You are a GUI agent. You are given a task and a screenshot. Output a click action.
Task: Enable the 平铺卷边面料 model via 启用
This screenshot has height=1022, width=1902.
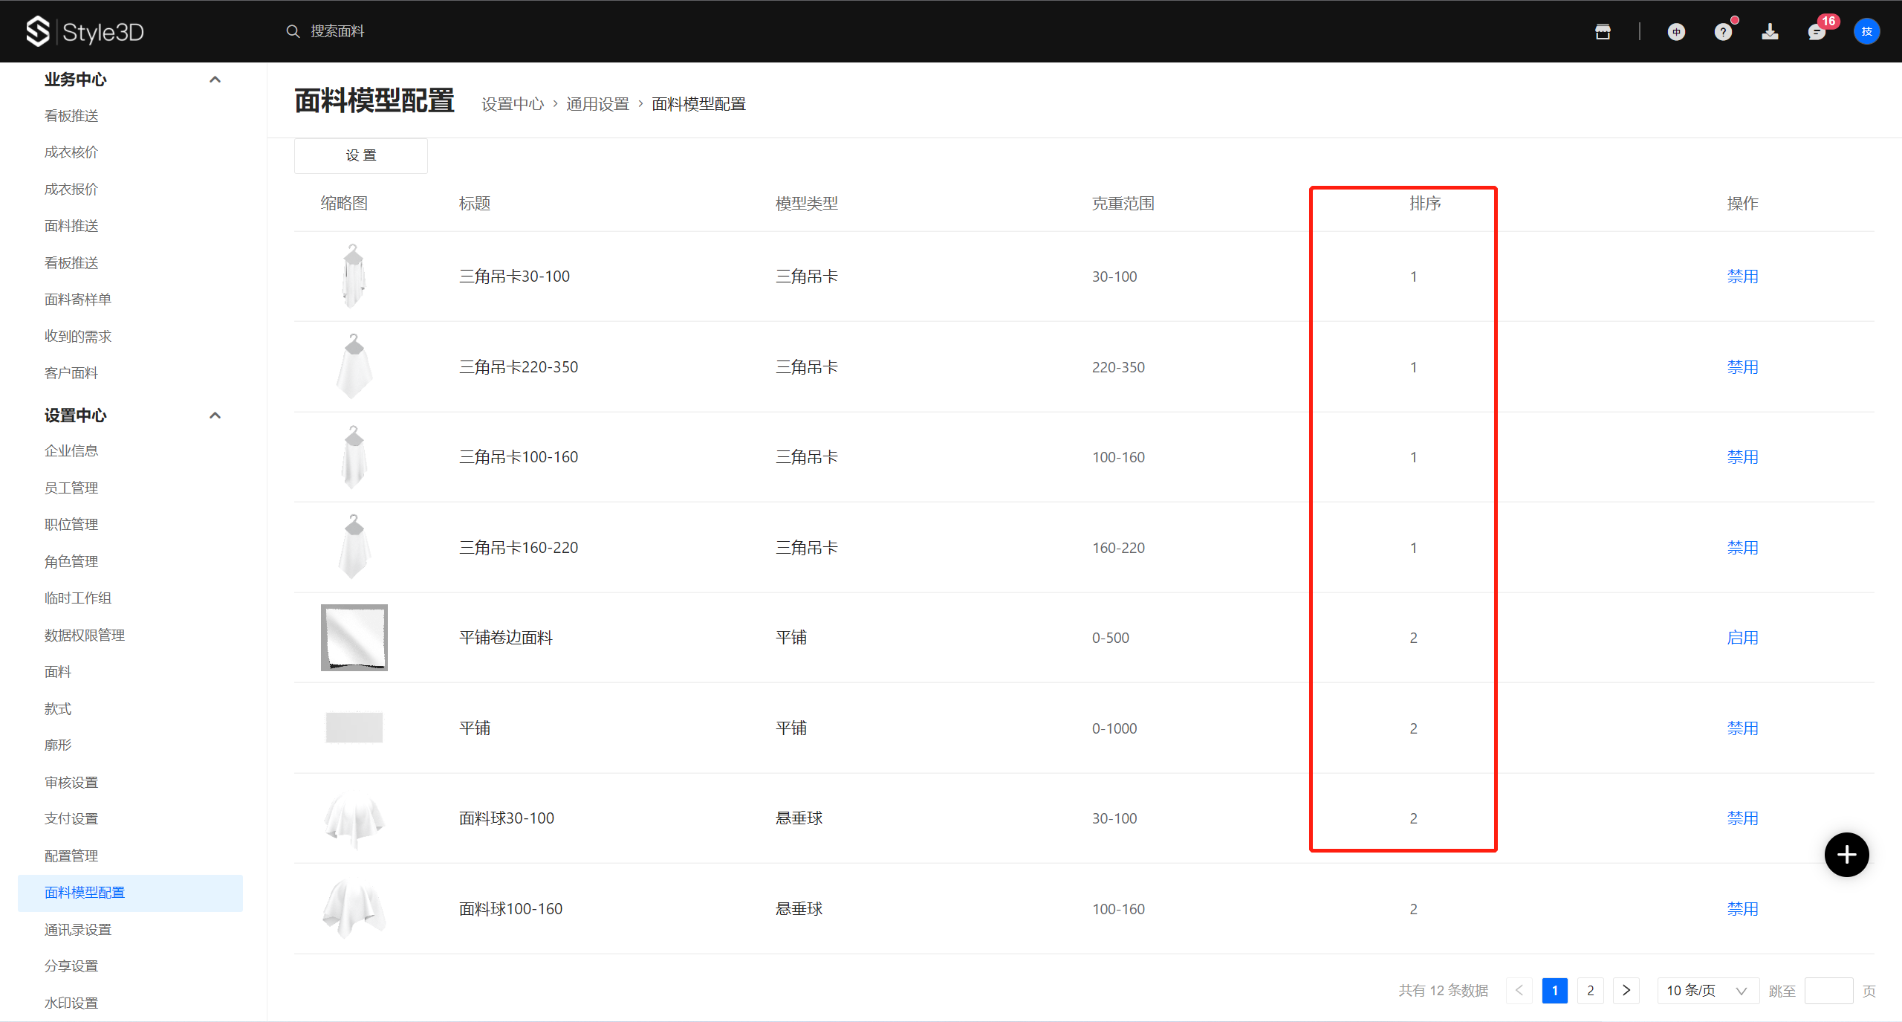tap(1742, 638)
